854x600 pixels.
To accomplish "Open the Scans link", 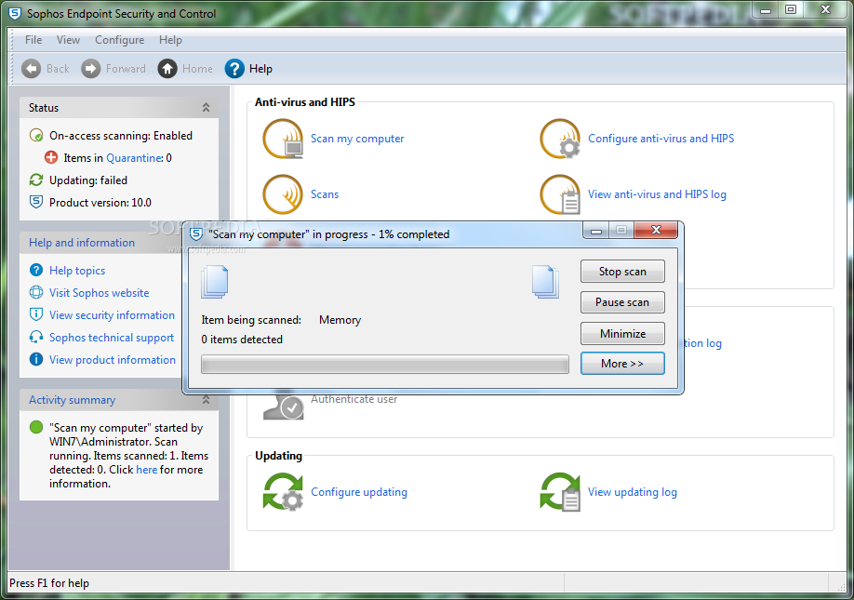I will pyautogui.click(x=325, y=194).
